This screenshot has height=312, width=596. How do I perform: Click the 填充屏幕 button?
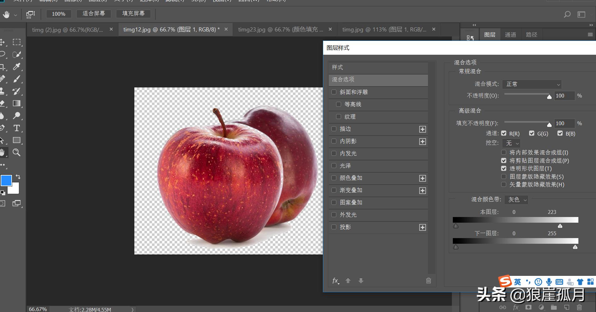[133, 14]
